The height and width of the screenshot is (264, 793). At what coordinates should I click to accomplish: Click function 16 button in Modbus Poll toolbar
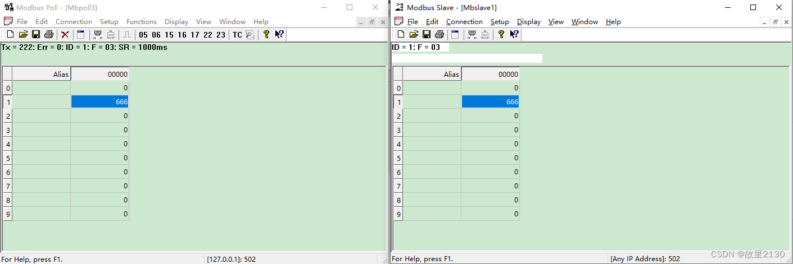182,35
